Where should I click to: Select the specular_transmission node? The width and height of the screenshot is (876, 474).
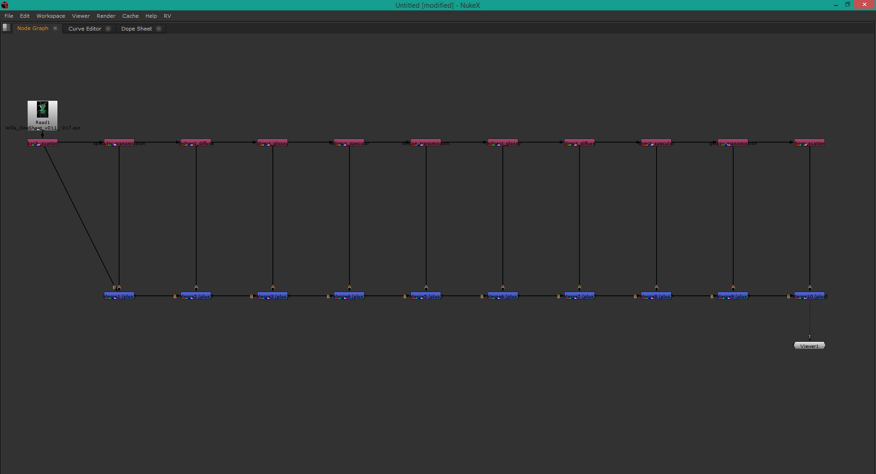[x=119, y=143]
